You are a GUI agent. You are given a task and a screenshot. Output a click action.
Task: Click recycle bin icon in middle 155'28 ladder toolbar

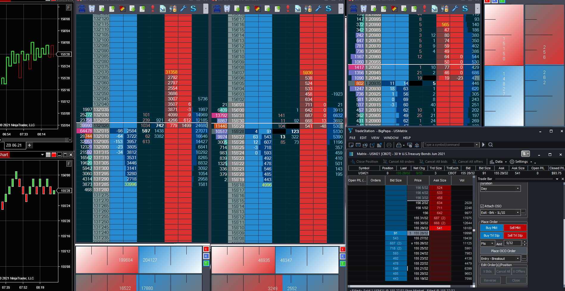coord(227,9)
